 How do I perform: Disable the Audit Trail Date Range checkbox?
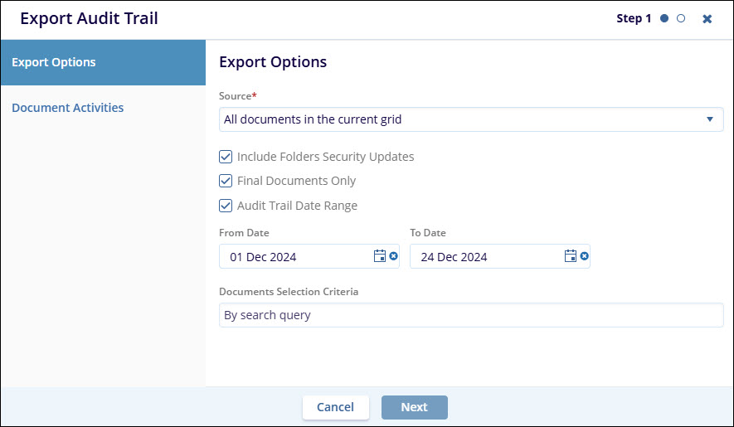226,206
